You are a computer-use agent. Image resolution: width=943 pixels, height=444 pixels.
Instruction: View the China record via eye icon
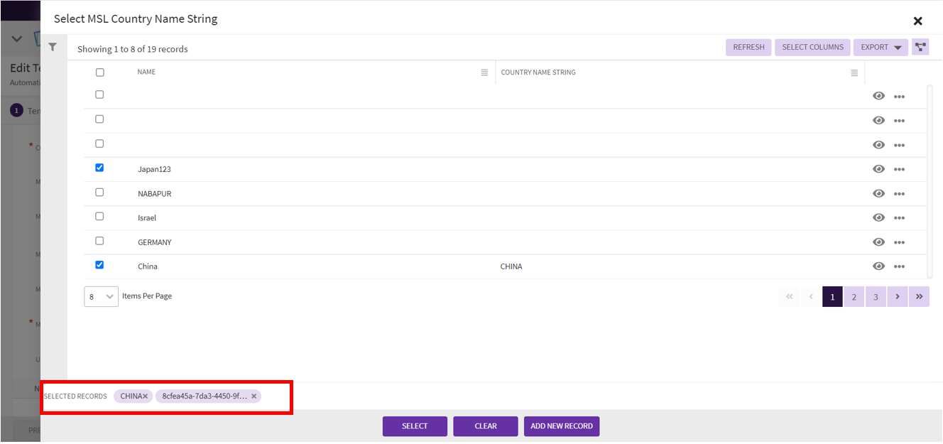click(878, 266)
